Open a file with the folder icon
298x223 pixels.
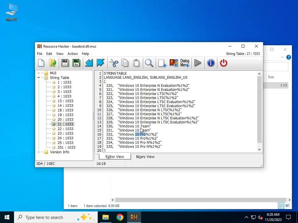coord(52,63)
